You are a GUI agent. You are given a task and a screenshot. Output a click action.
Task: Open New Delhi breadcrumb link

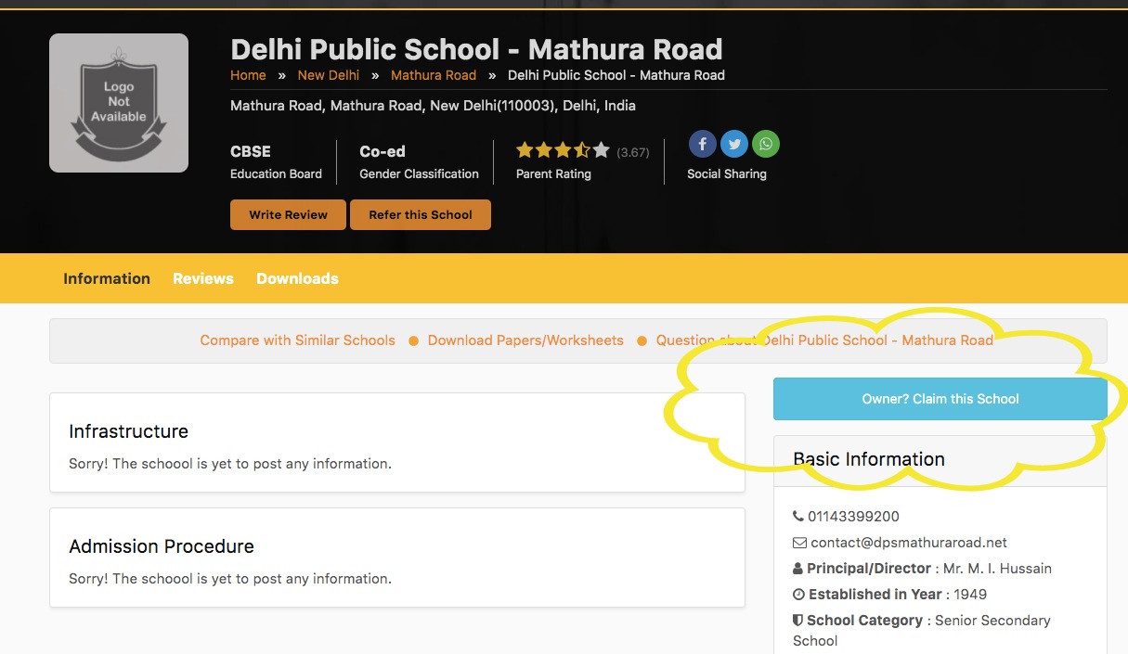[x=329, y=75]
